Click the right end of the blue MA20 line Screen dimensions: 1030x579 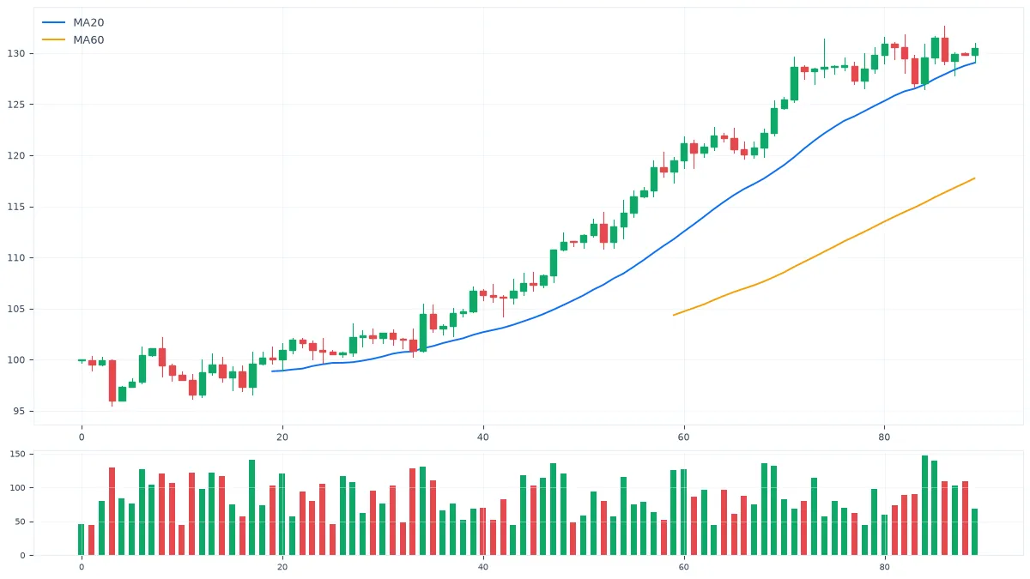click(x=975, y=62)
